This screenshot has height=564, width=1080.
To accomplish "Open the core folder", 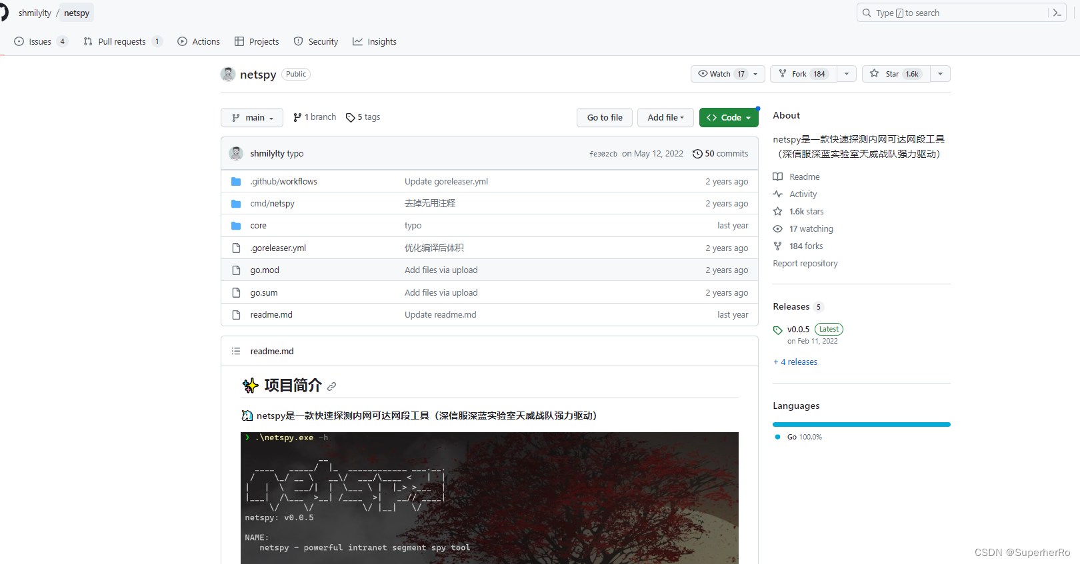I will 259,226.
